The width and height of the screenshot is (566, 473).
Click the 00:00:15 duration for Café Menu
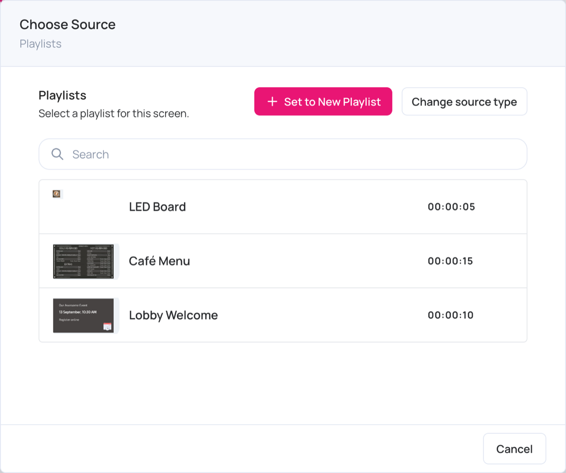(x=450, y=261)
